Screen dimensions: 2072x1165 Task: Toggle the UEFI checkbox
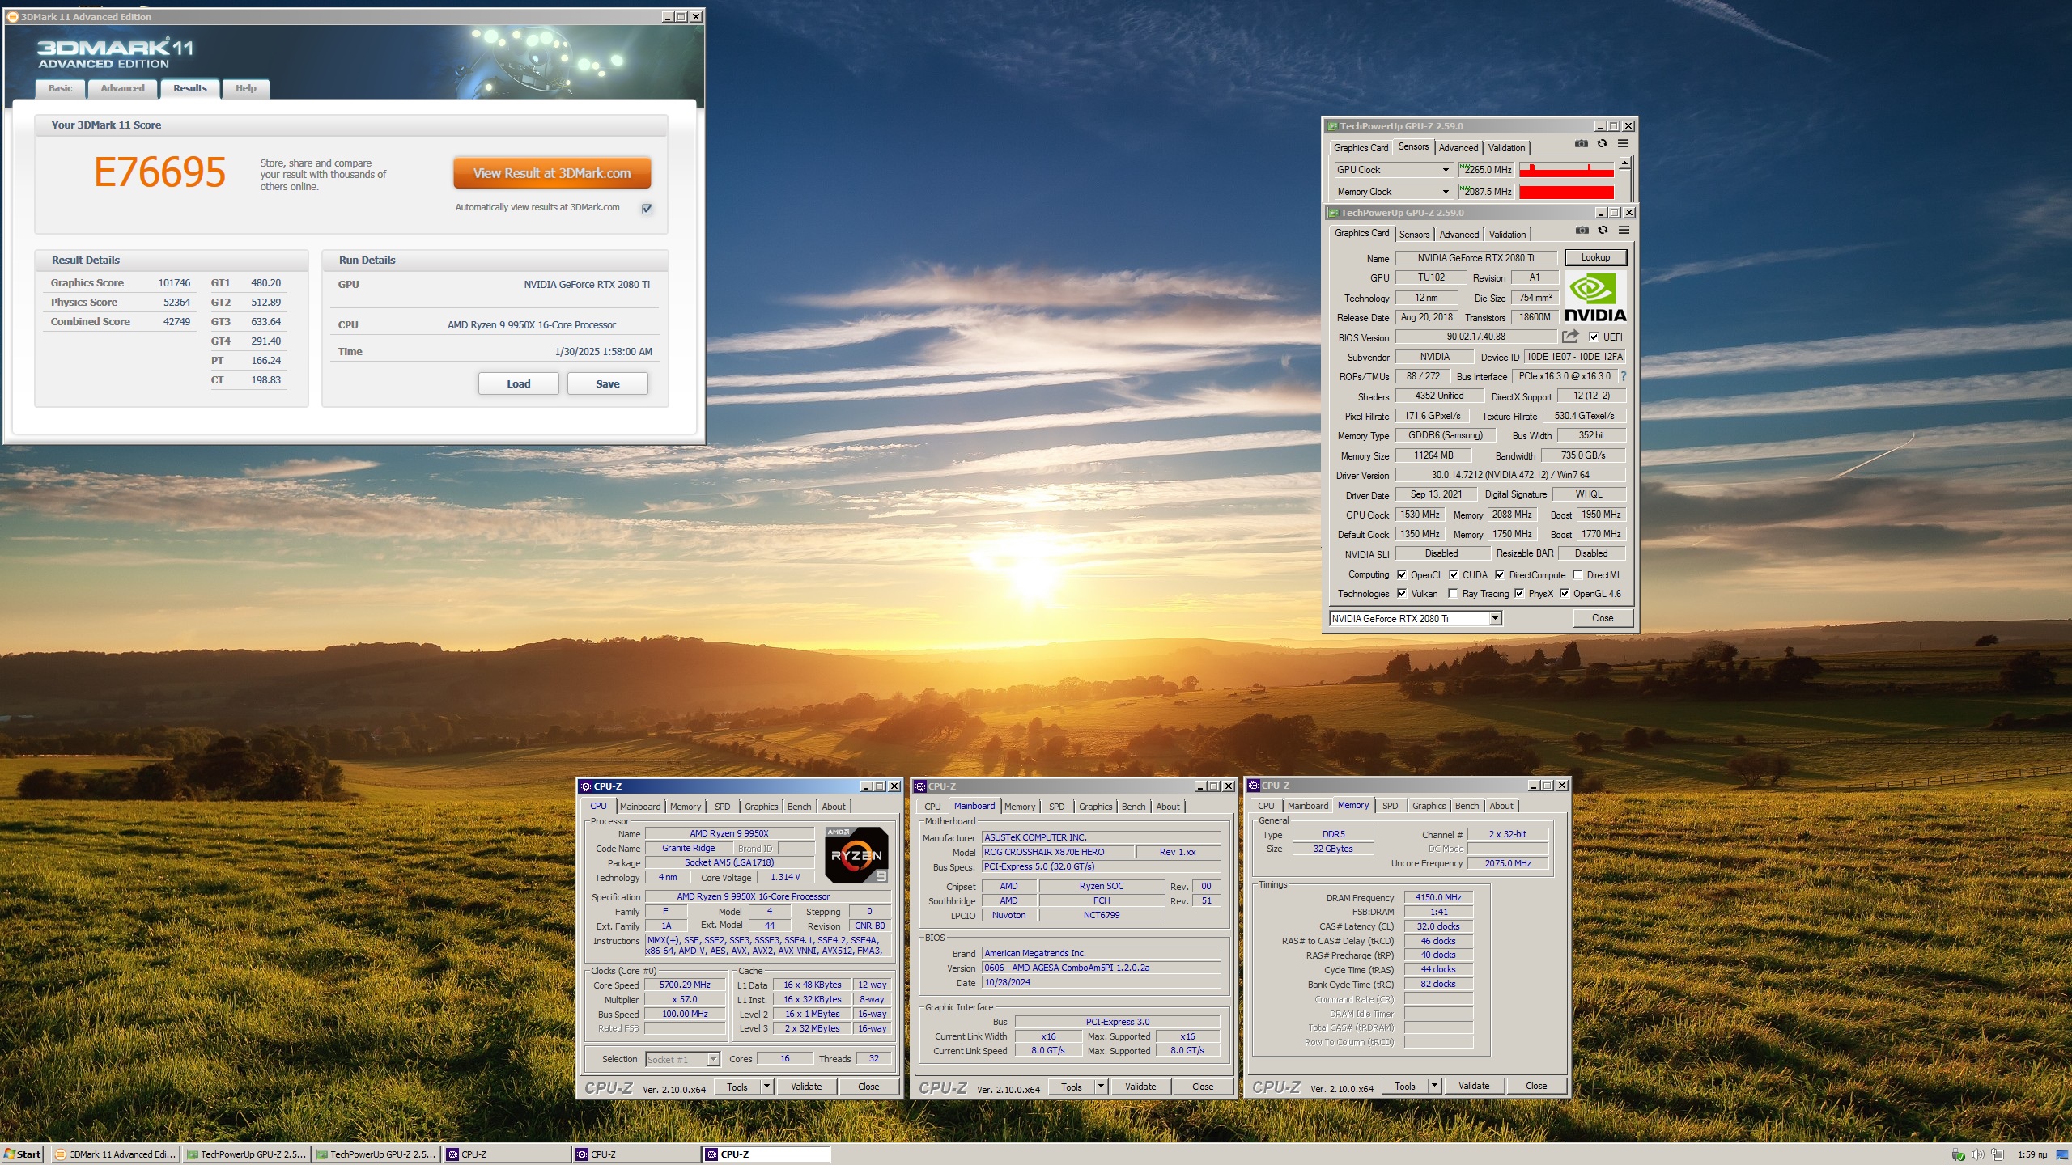(x=1594, y=337)
